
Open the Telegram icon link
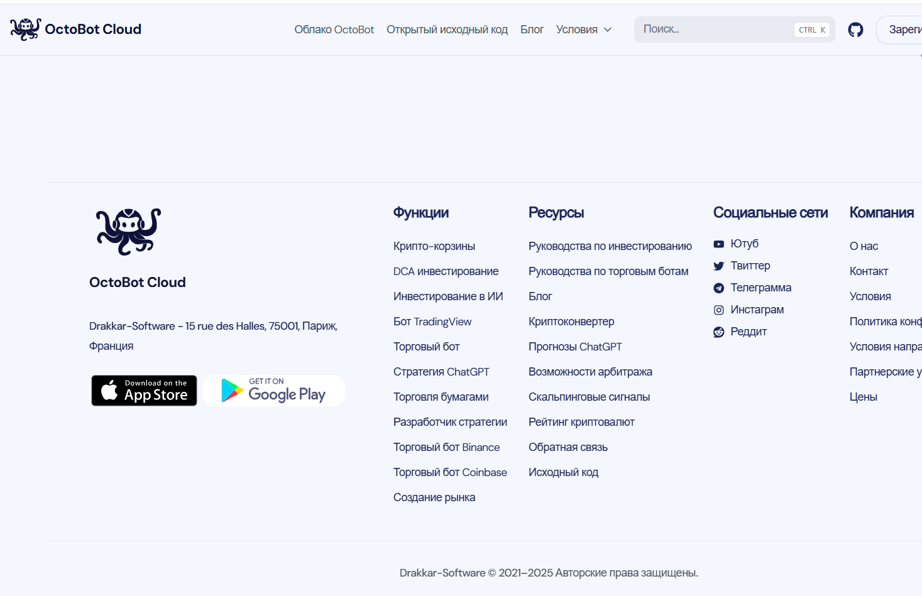tap(718, 288)
